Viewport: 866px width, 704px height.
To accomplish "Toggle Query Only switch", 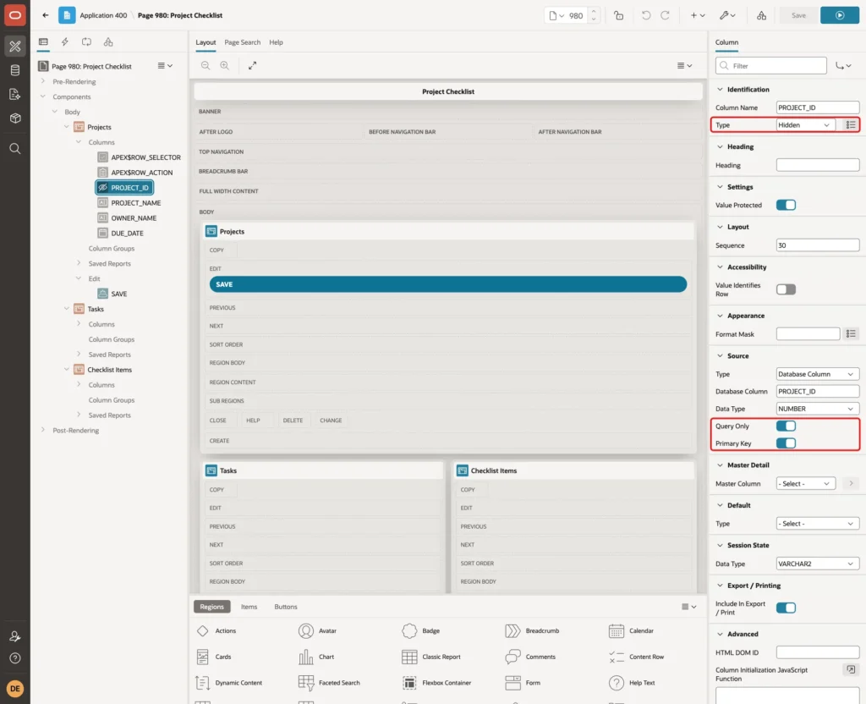I will click(786, 426).
